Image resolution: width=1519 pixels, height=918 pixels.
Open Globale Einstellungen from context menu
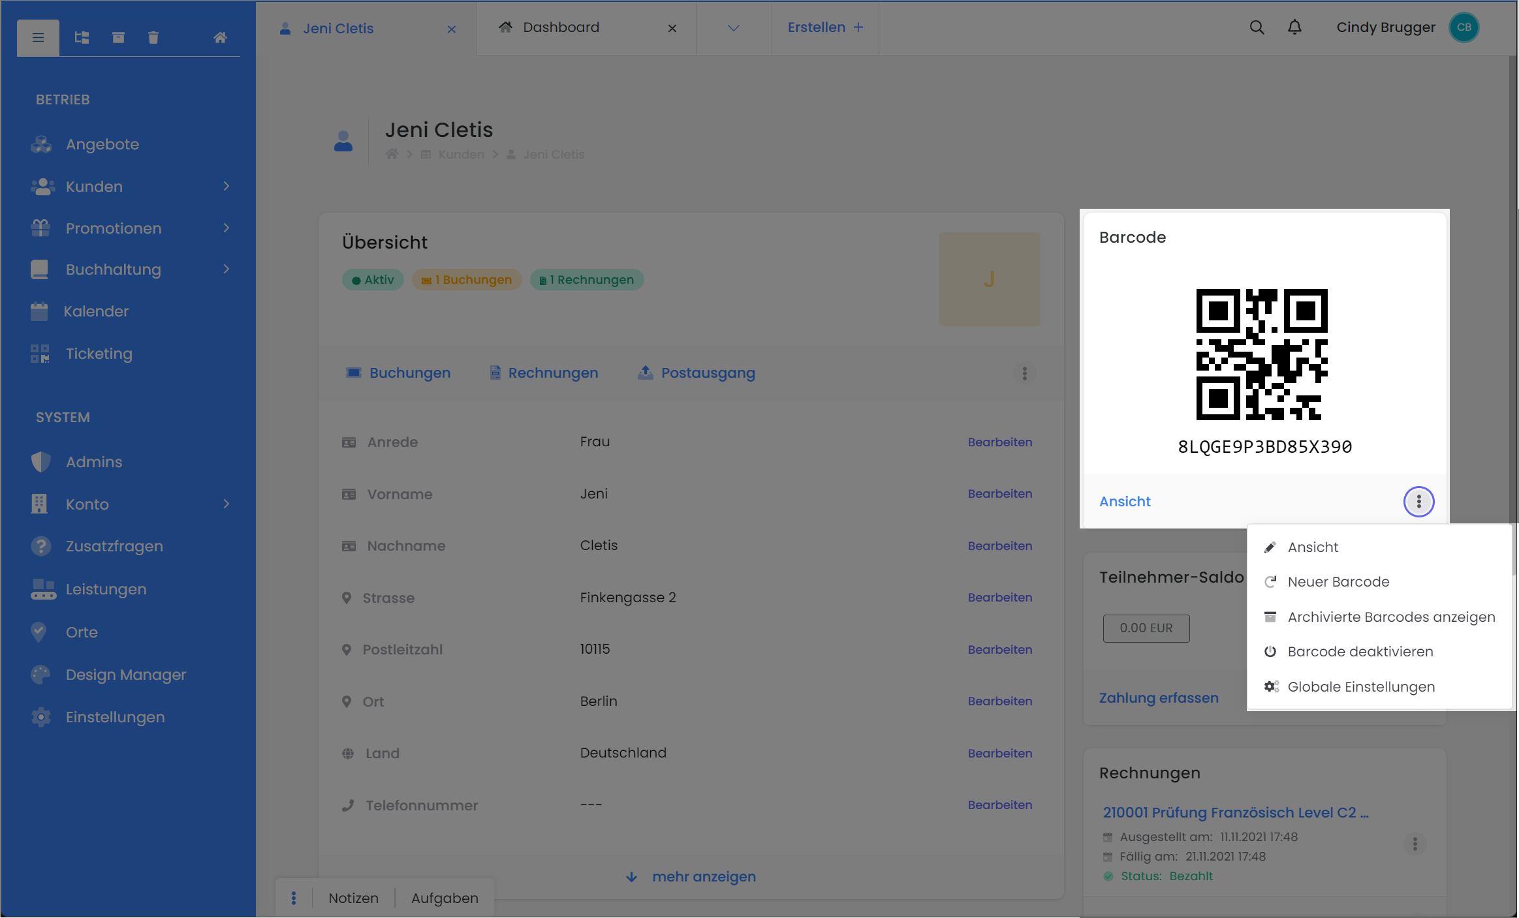pyautogui.click(x=1360, y=687)
